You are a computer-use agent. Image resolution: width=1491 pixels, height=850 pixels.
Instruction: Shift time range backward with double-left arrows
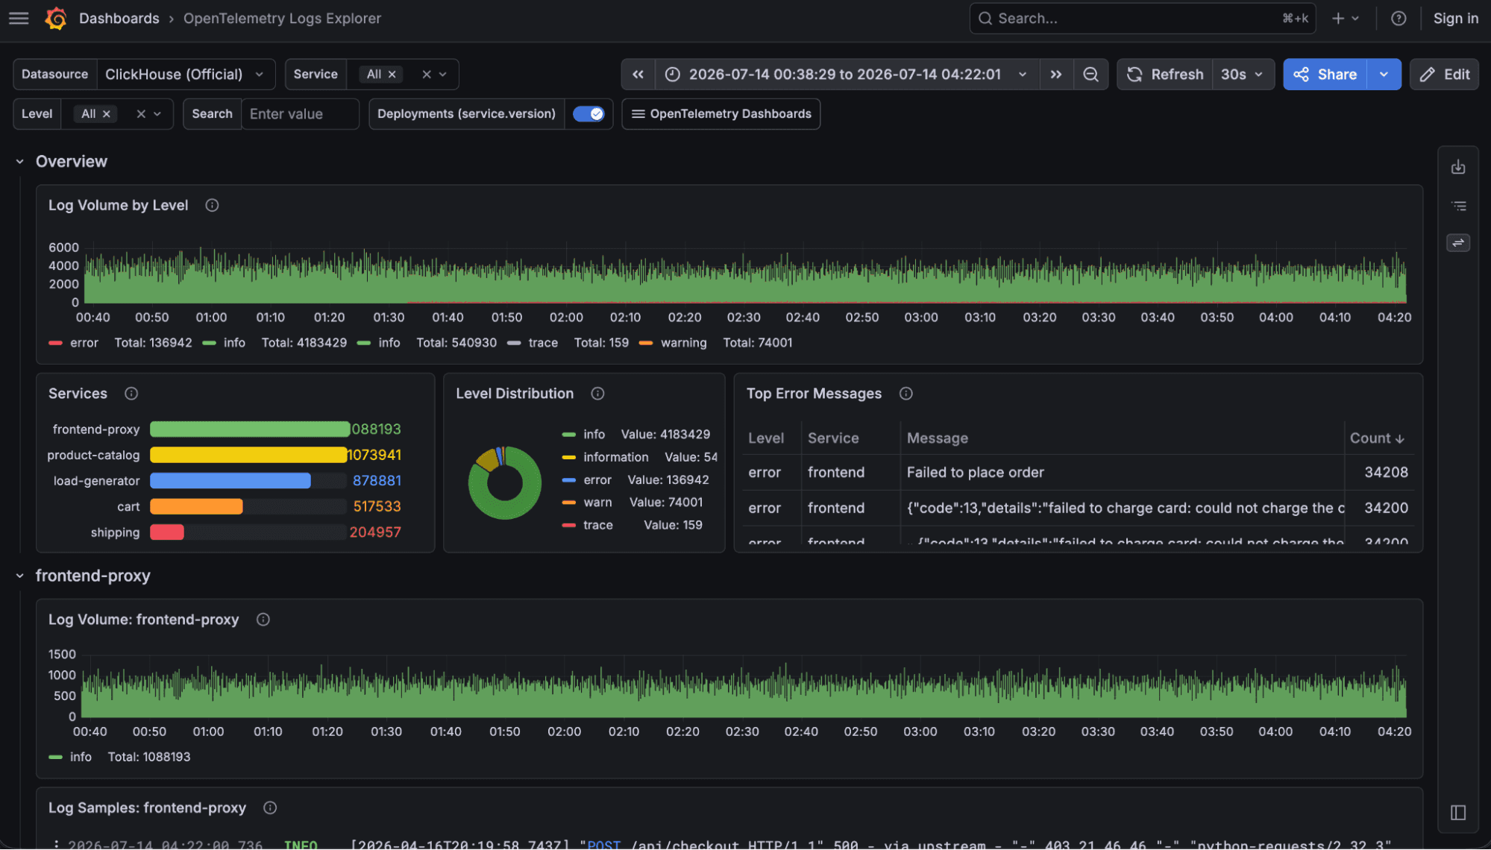638,75
